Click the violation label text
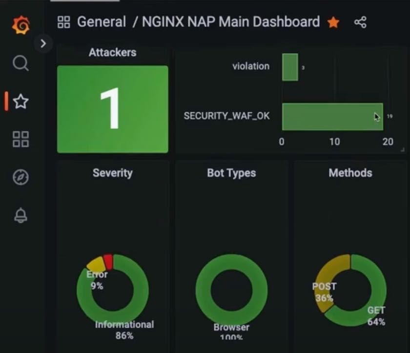 point(251,66)
